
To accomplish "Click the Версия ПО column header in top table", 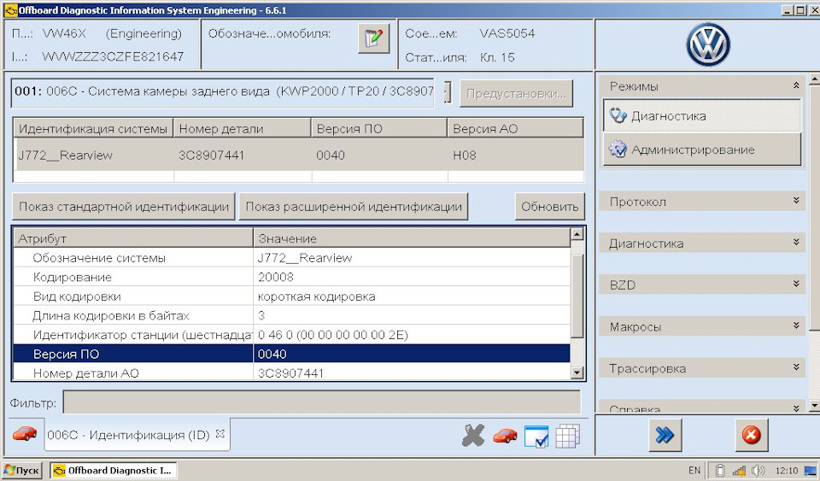I will click(x=379, y=129).
